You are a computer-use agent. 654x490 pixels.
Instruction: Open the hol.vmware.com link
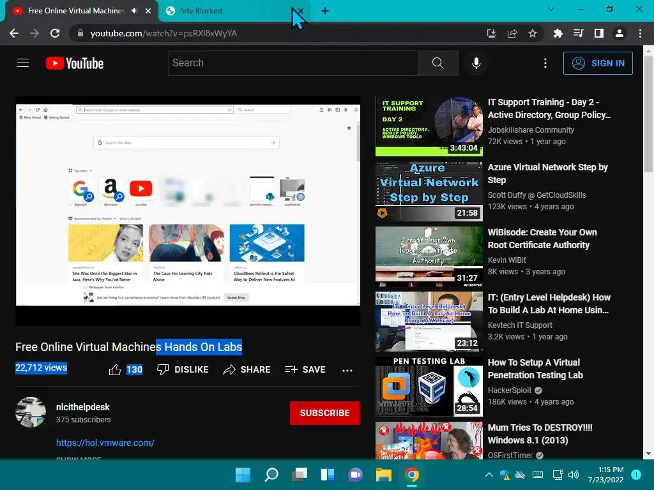pos(105,443)
